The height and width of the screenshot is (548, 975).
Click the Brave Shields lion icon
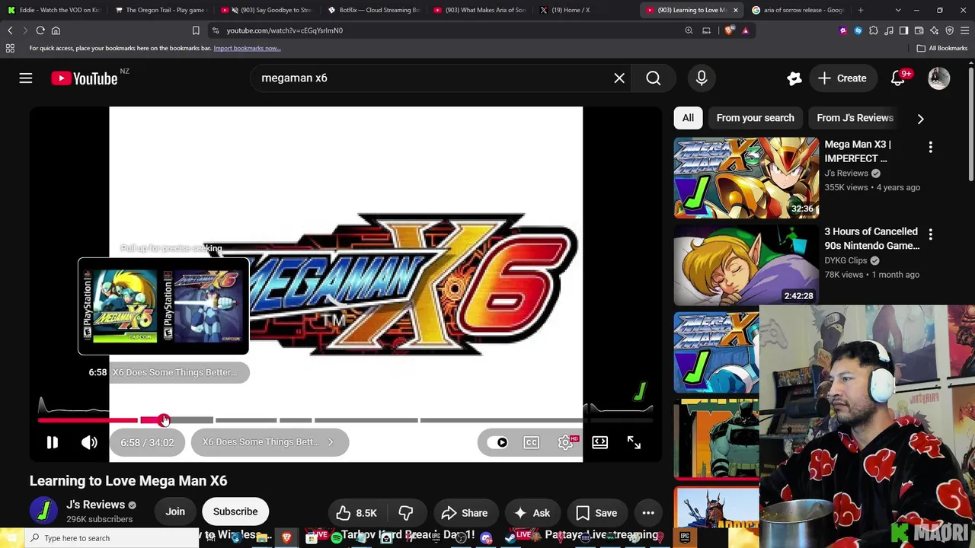pos(730,30)
